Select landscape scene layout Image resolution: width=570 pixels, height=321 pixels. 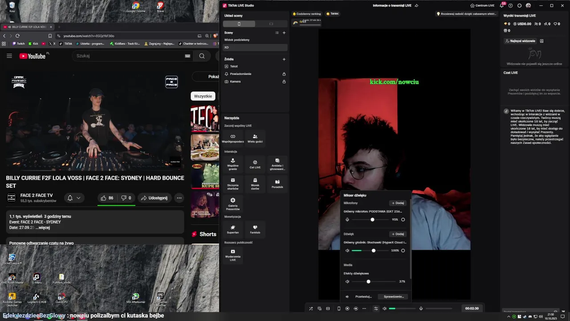pos(271,24)
